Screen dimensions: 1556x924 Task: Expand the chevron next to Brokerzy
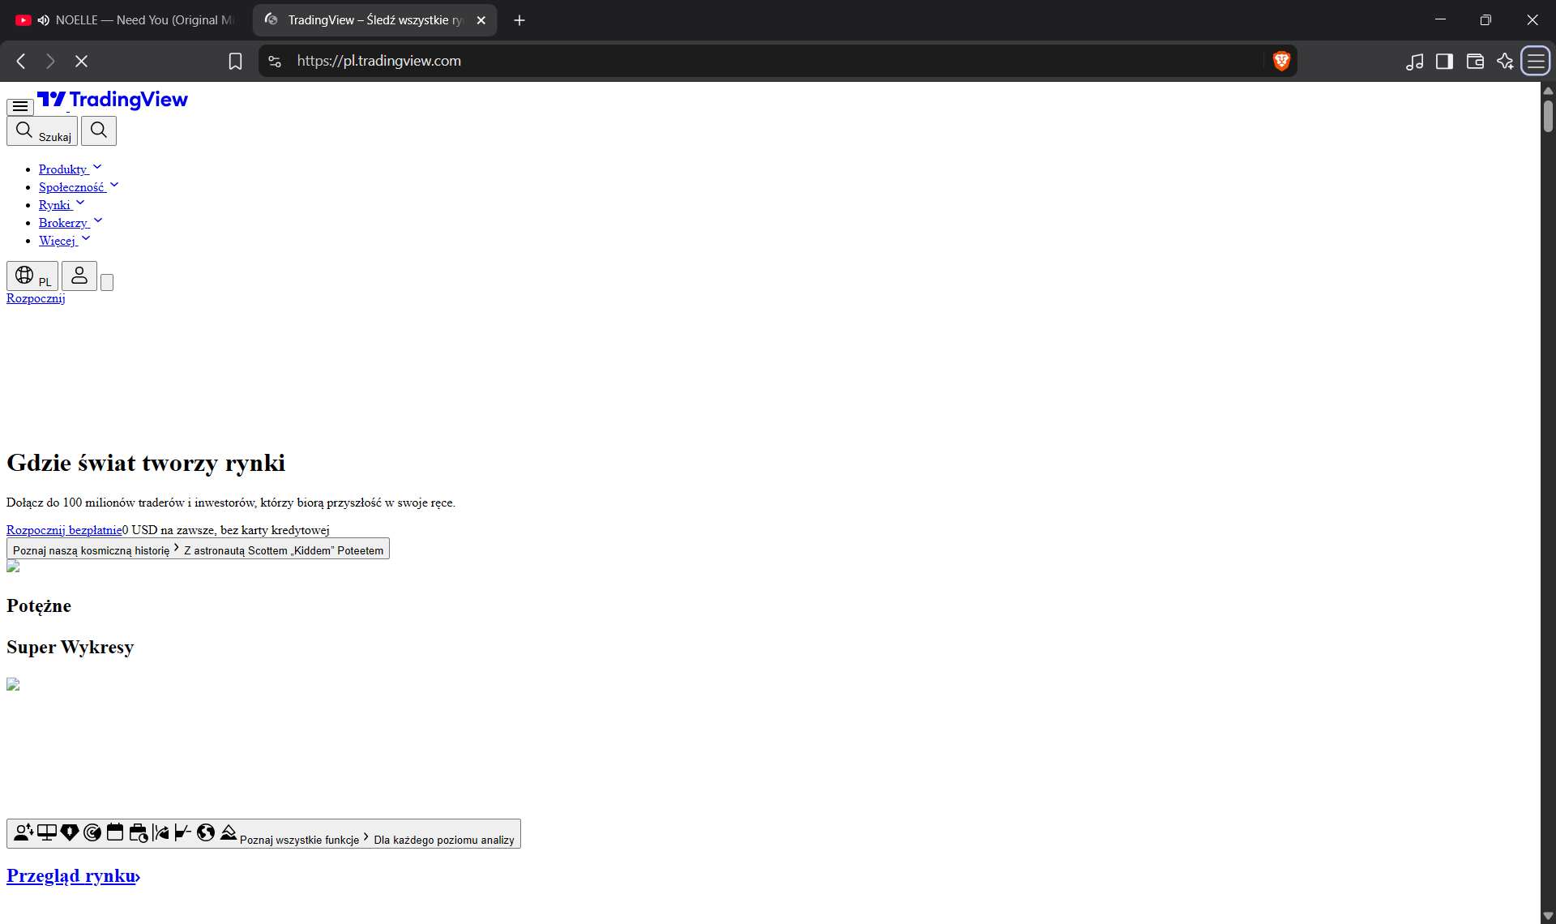[x=98, y=220]
